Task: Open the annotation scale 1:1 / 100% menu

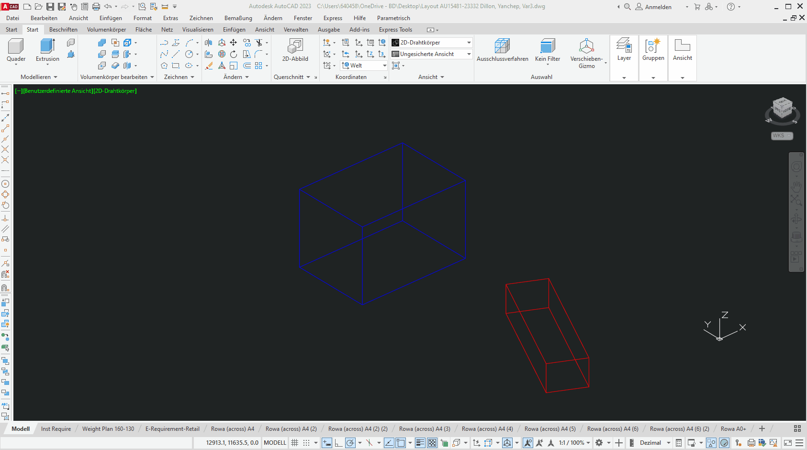Action: point(574,443)
